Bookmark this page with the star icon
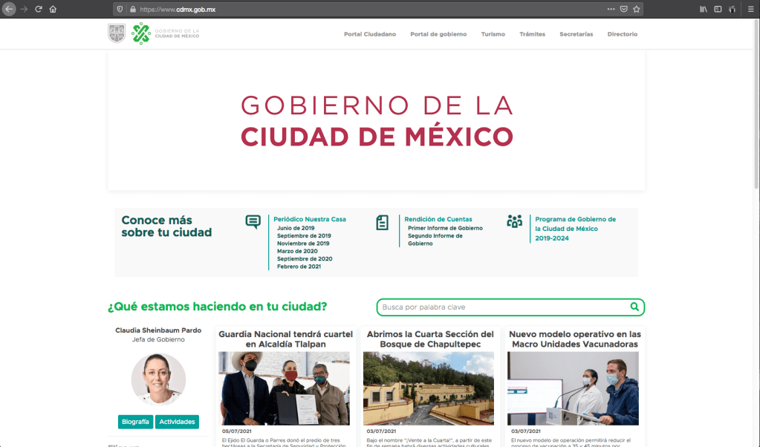The width and height of the screenshot is (760, 447). [637, 9]
